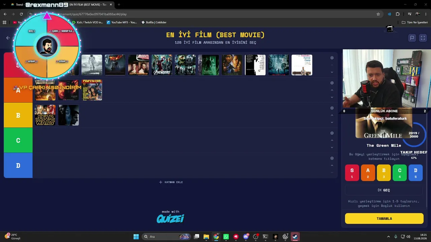The height and width of the screenshot is (242, 431).
Task: Place The Green Mile in B tier
Action: [384, 172]
